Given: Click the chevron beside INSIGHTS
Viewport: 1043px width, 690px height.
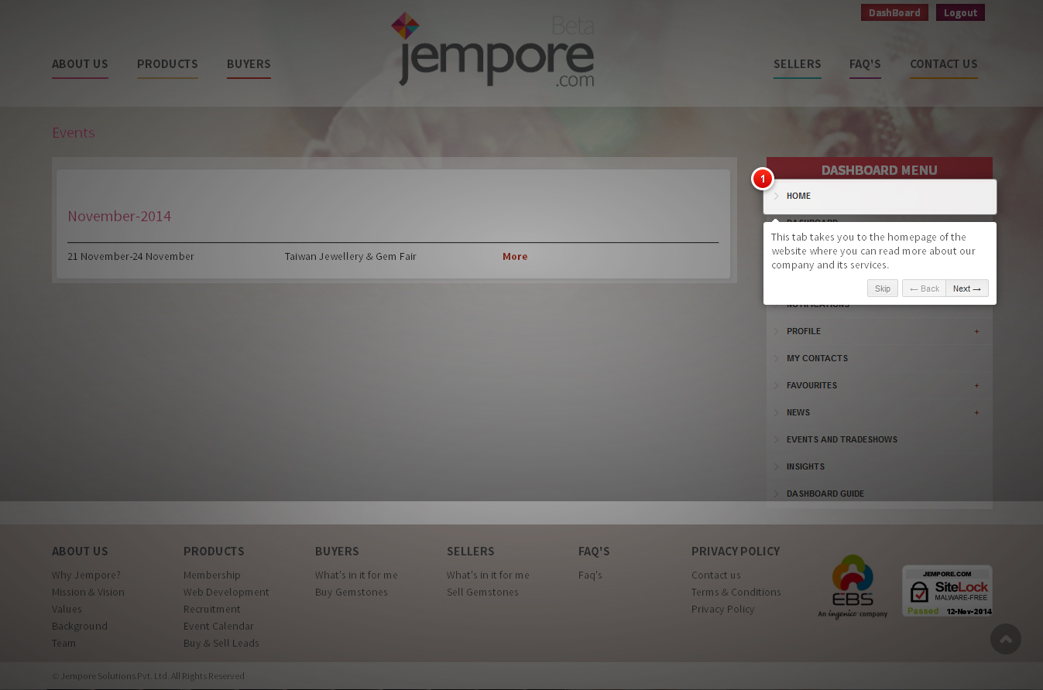Looking at the screenshot, I should coord(777,466).
